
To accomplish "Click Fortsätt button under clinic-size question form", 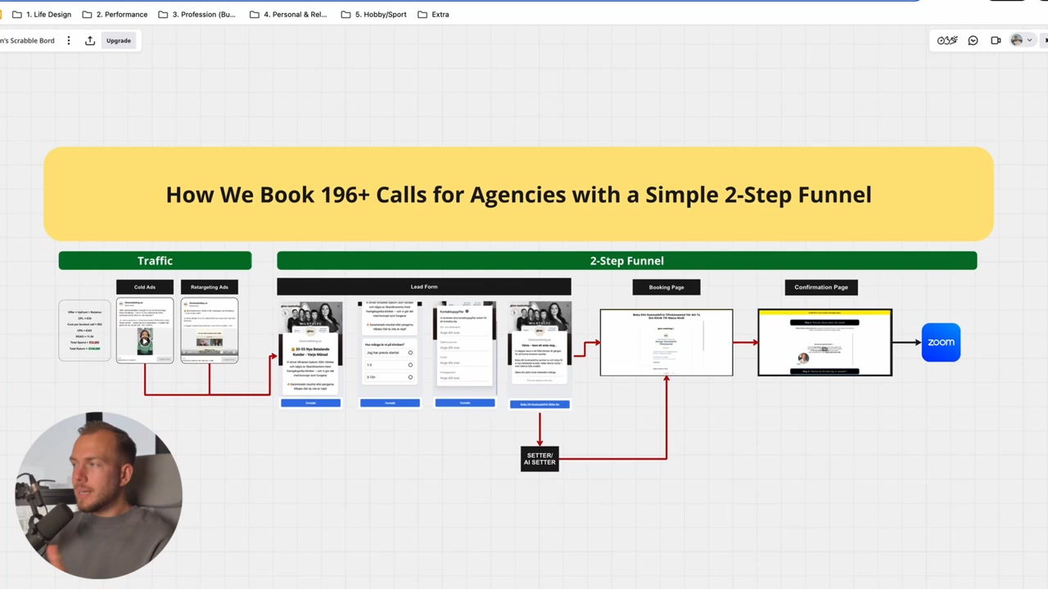I will pyautogui.click(x=390, y=402).
